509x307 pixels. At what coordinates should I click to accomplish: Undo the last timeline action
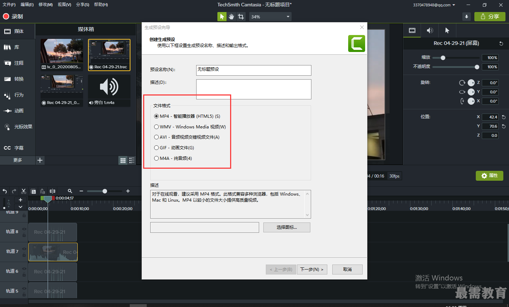pos(5,191)
